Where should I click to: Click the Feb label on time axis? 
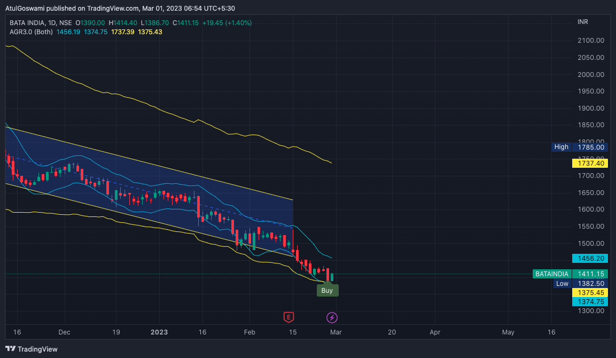tap(249, 332)
